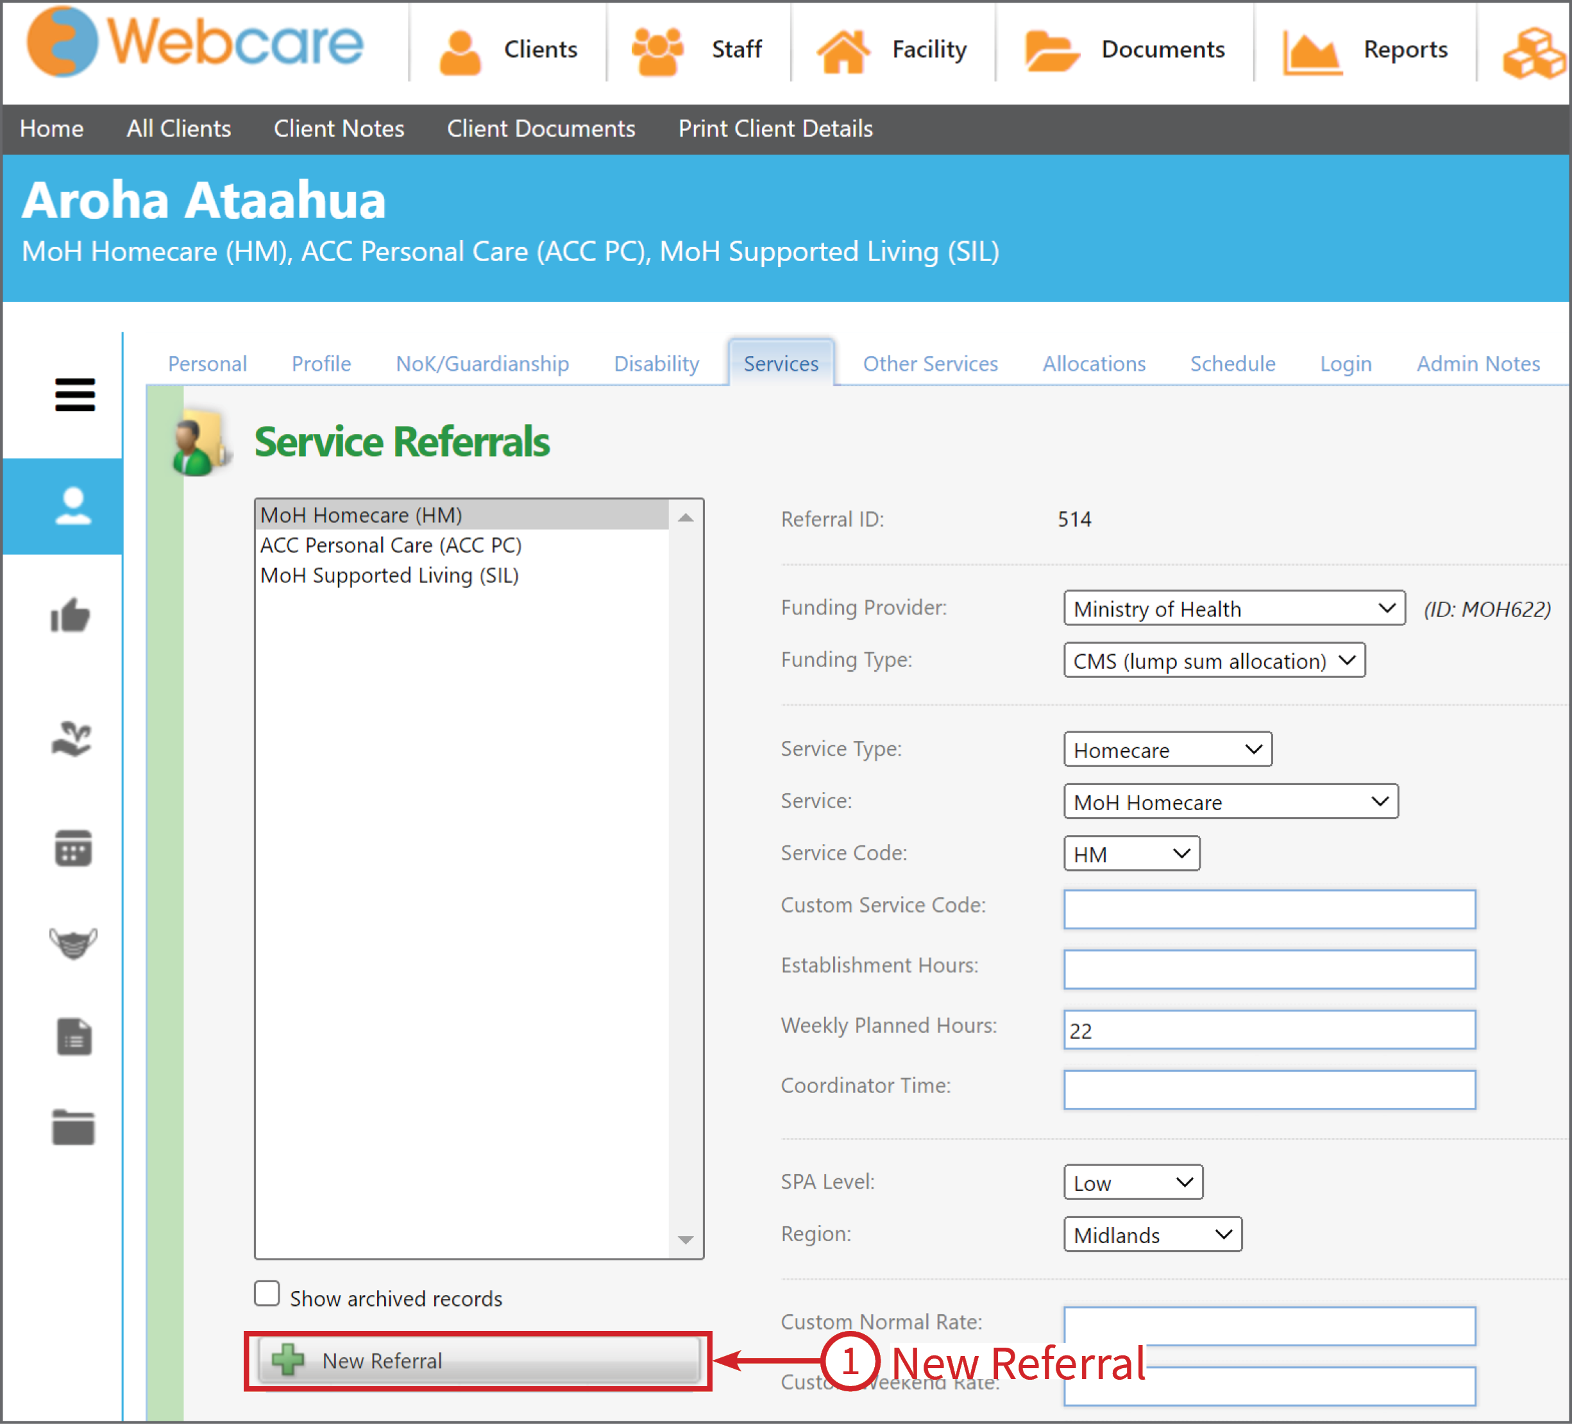Image resolution: width=1572 pixels, height=1424 pixels.
Task: Click the Referral ID value 514
Action: 1074,520
